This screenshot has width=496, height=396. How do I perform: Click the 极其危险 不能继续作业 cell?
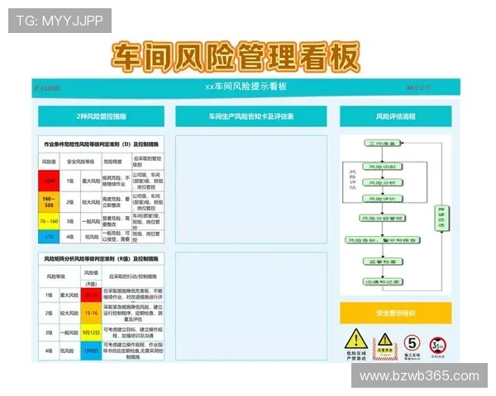click(117, 181)
